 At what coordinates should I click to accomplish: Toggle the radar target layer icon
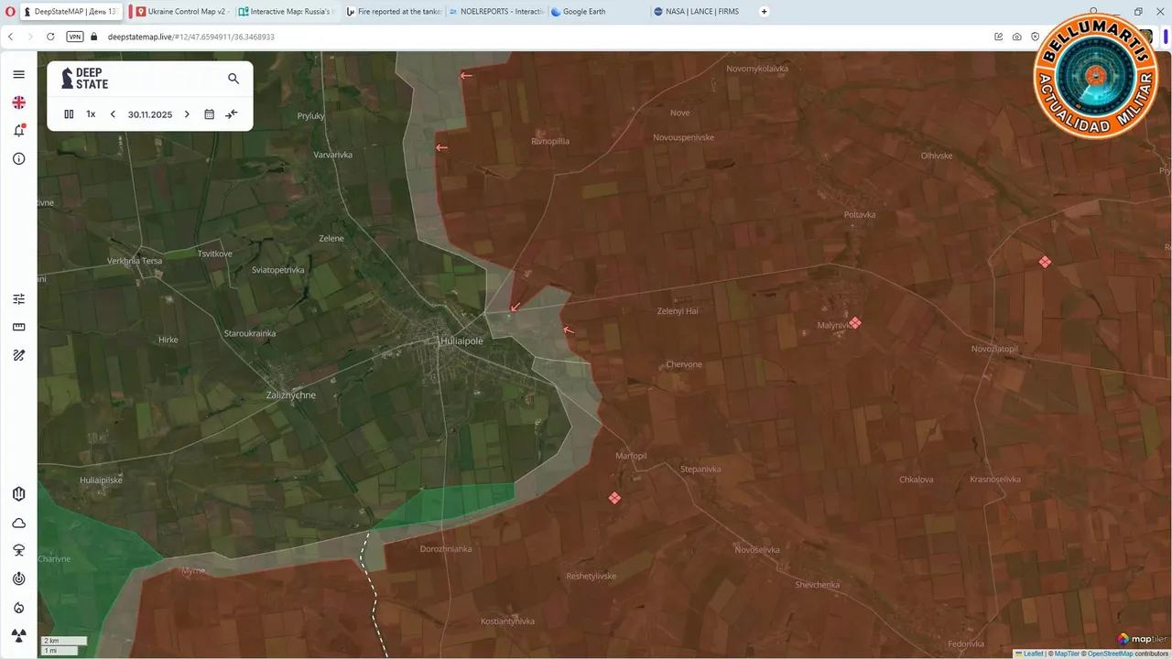coord(18,578)
